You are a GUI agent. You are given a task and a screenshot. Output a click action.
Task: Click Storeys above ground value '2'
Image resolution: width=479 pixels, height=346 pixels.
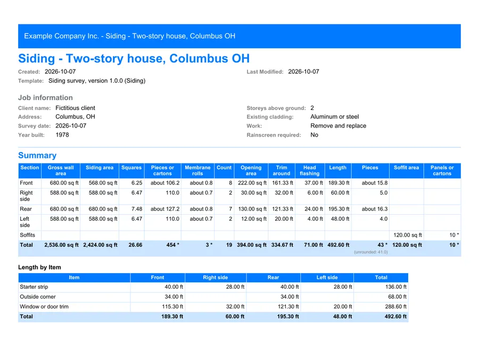(x=312, y=108)
